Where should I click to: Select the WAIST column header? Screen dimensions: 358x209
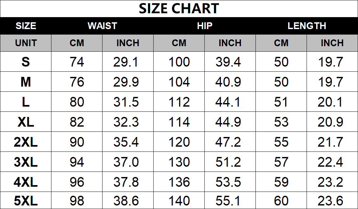(102, 26)
